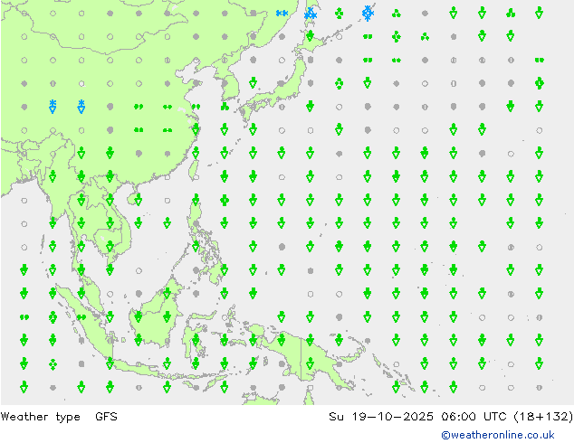Click the large blue snowflake over Sakhalin
The image size is (574, 443).
(311, 14)
